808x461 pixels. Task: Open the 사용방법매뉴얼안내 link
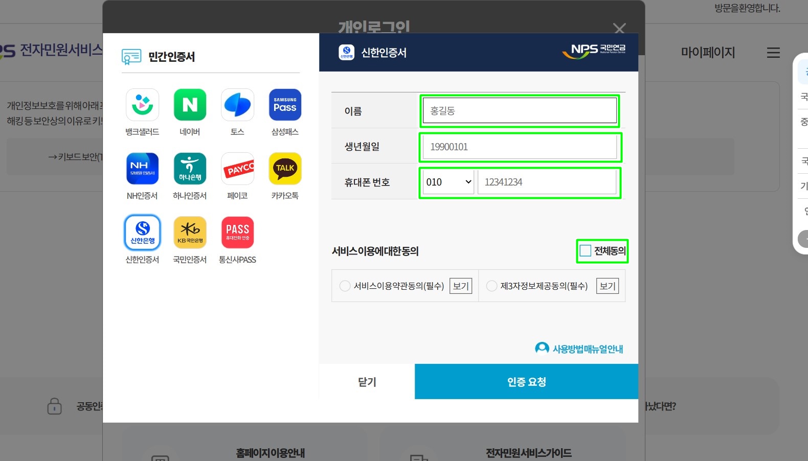(x=579, y=349)
